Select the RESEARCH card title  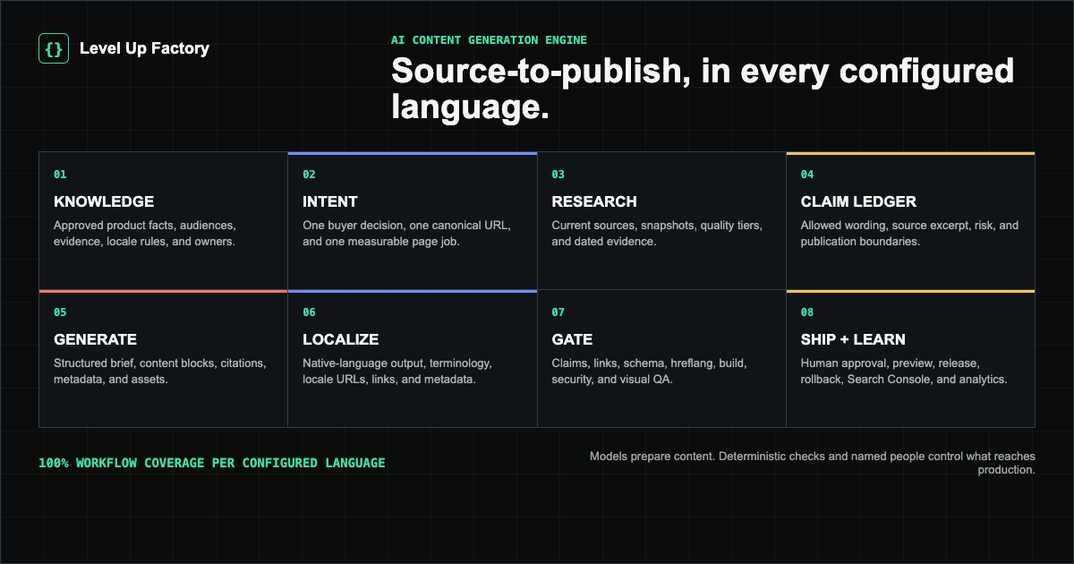(594, 201)
